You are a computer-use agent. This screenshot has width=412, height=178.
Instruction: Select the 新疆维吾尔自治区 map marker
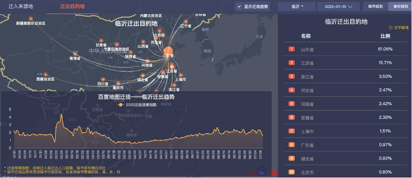pyautogui.click(x=31, y=19)
